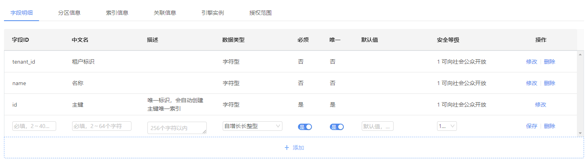The width and height of the screenshot is (588, 167).
Task: Click the plus icon to add field
Action: (286, 148)
